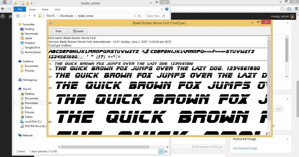Click the admin avatar in WordPress bar
Viewport: 299px width, 157px height.
click(x=292, y=16)
